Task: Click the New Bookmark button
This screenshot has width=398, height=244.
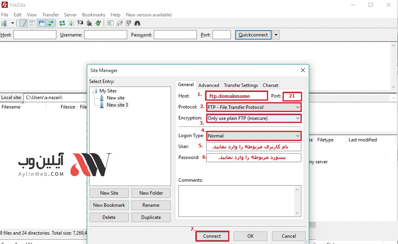Action: pyautogui.click(x=109, y=205)
